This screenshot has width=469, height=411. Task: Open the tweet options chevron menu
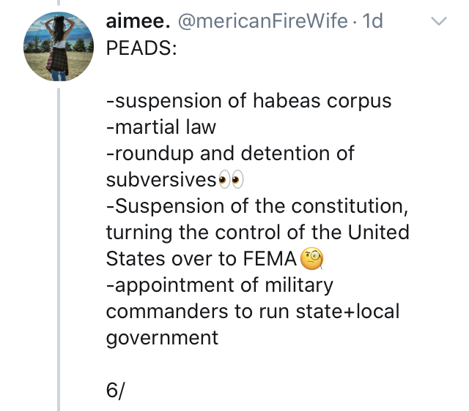coord(438,21)
